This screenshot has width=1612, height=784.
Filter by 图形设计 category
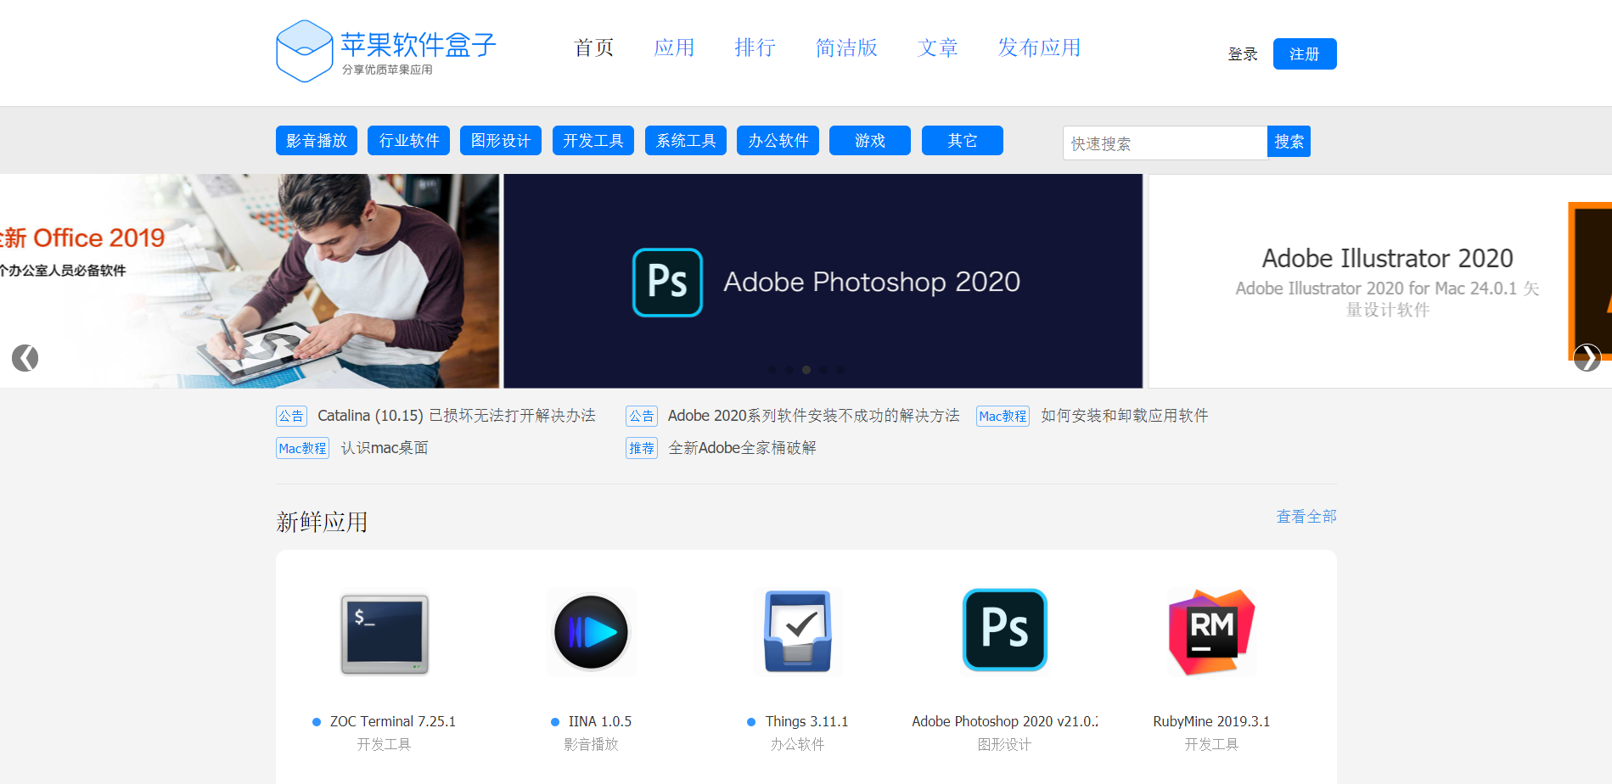coord(501,141)
